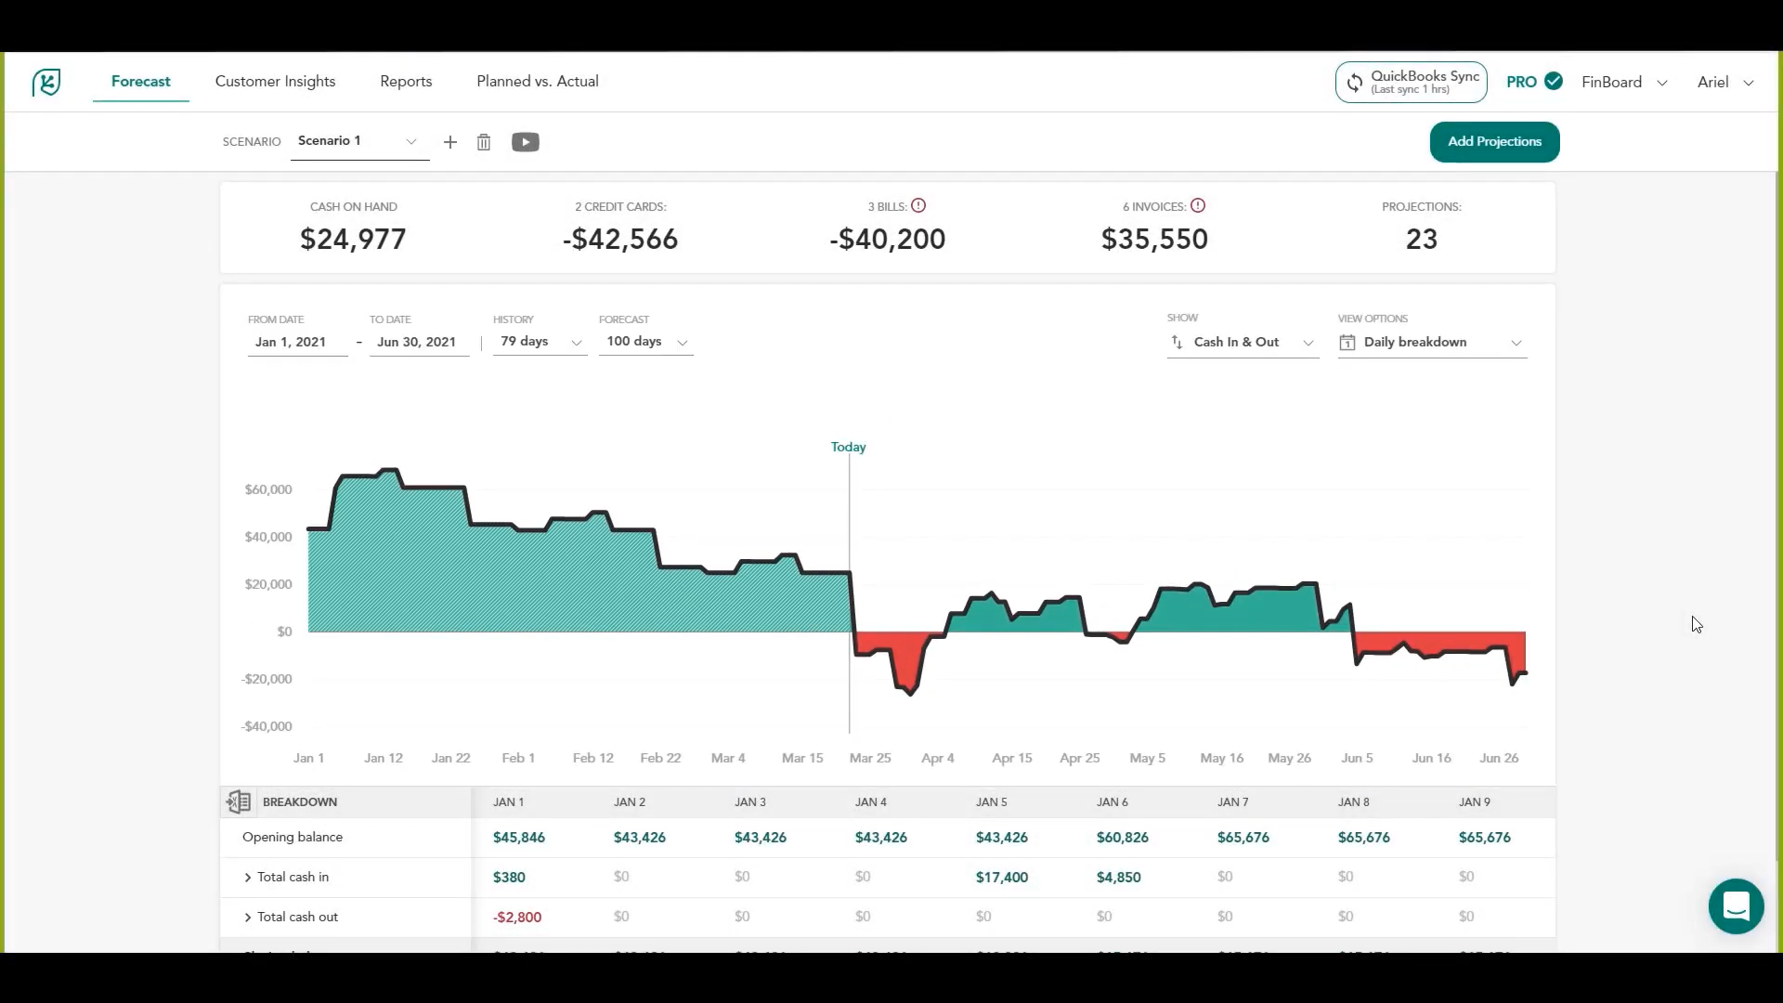The width and height of the screenshot is (1783, 1003).
Task: Click the add new scenario (+) icon
Action: tap(449, 141)
